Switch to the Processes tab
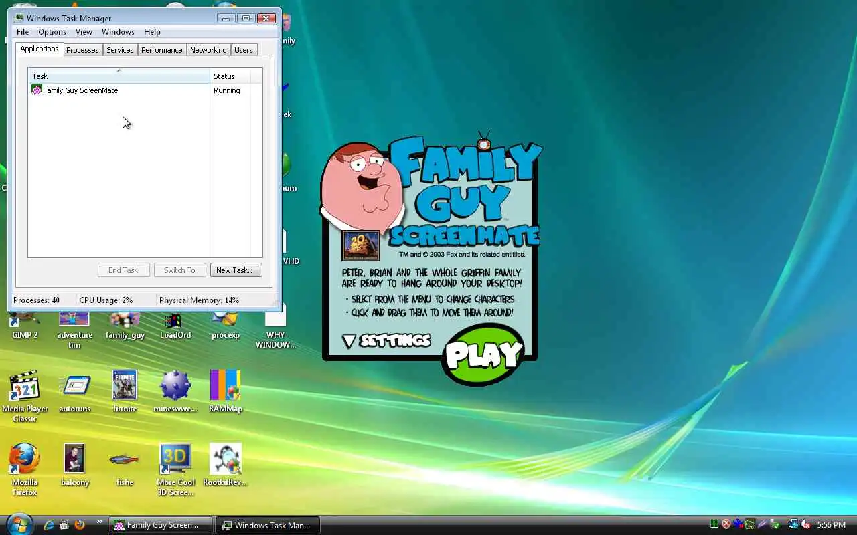 coord(82,50)
